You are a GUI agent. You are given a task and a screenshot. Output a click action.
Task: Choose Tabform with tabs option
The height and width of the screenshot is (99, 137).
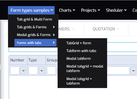81,51
